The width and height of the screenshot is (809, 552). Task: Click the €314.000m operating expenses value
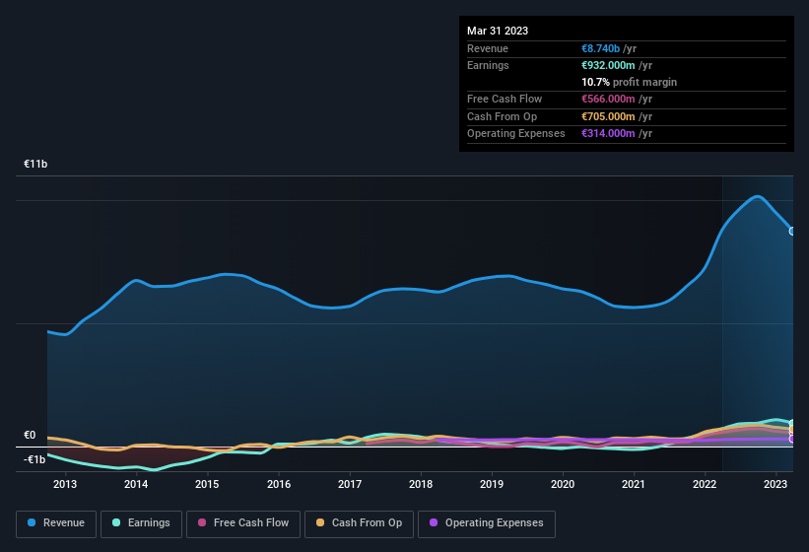click(608, 134)
